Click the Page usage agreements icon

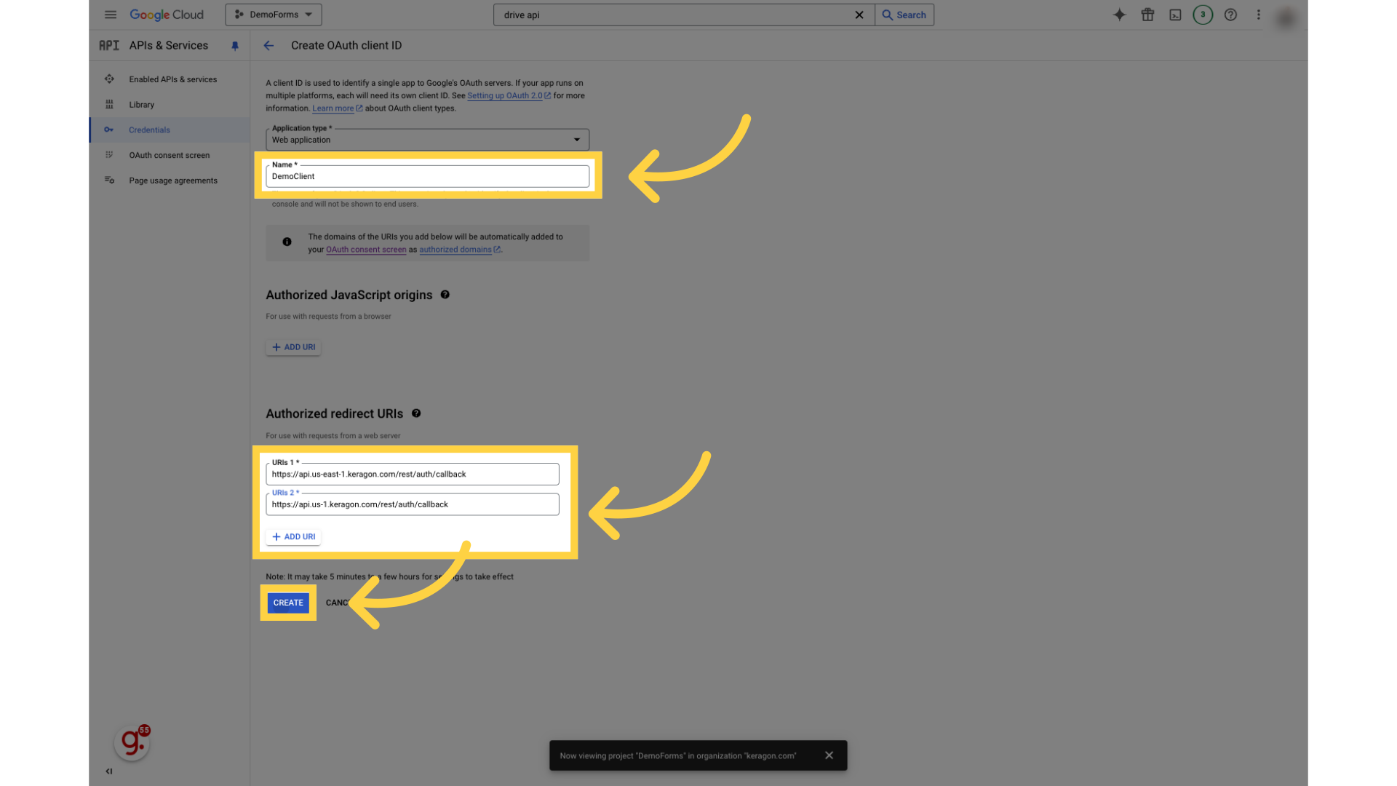pyautogui.click(x=109, y=180)
